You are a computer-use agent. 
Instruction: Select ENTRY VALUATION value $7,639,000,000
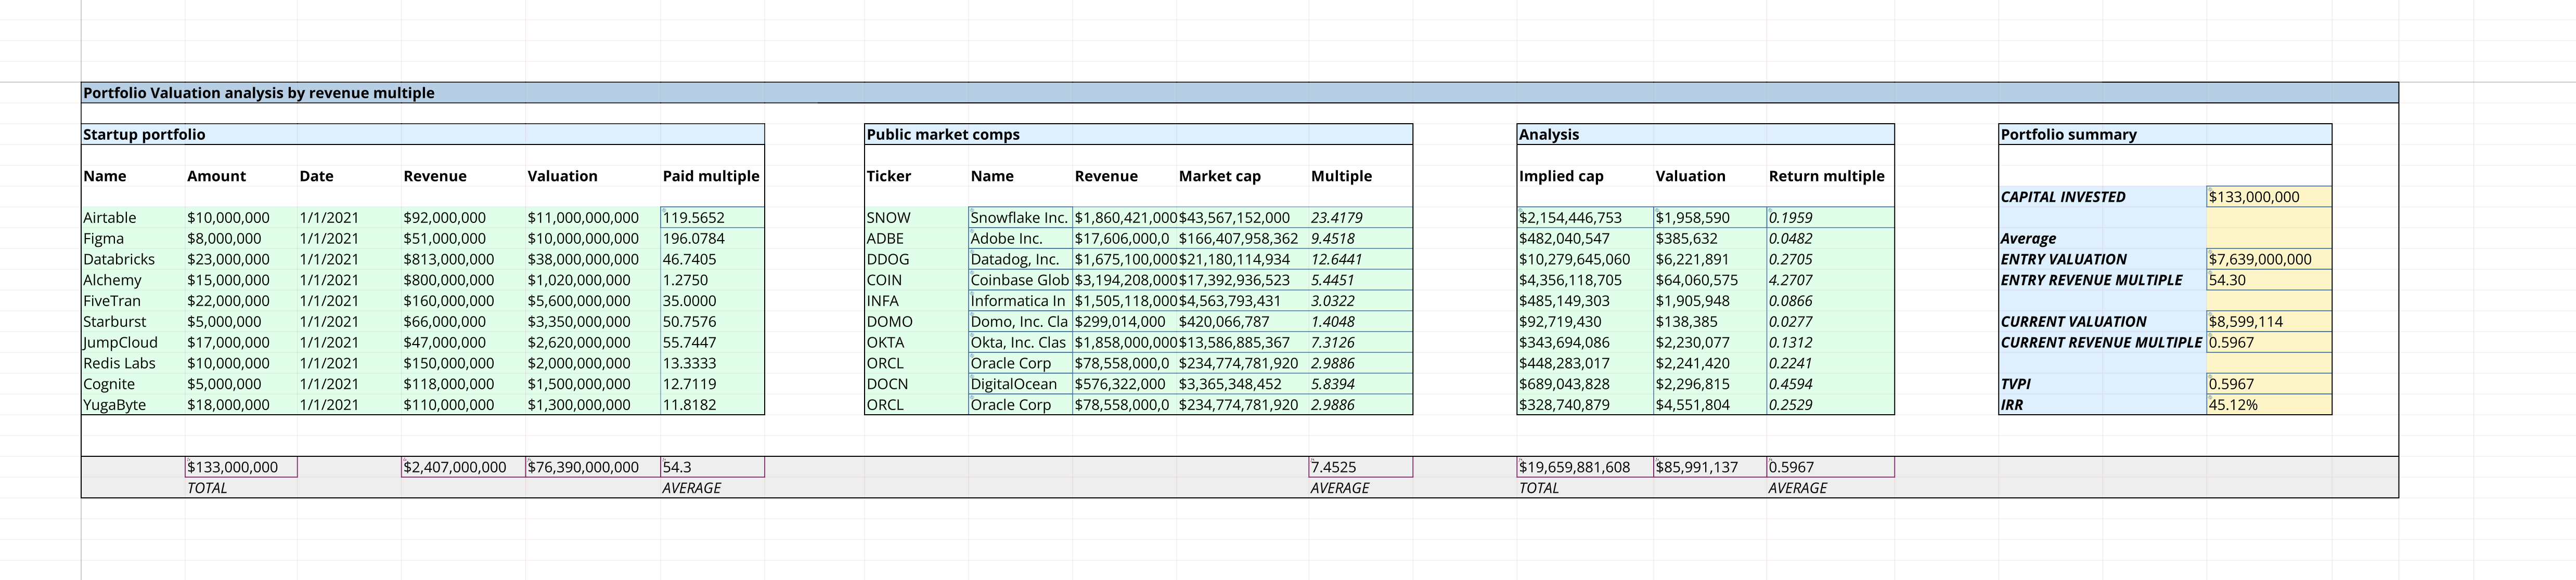click(x=2269, y=259)
